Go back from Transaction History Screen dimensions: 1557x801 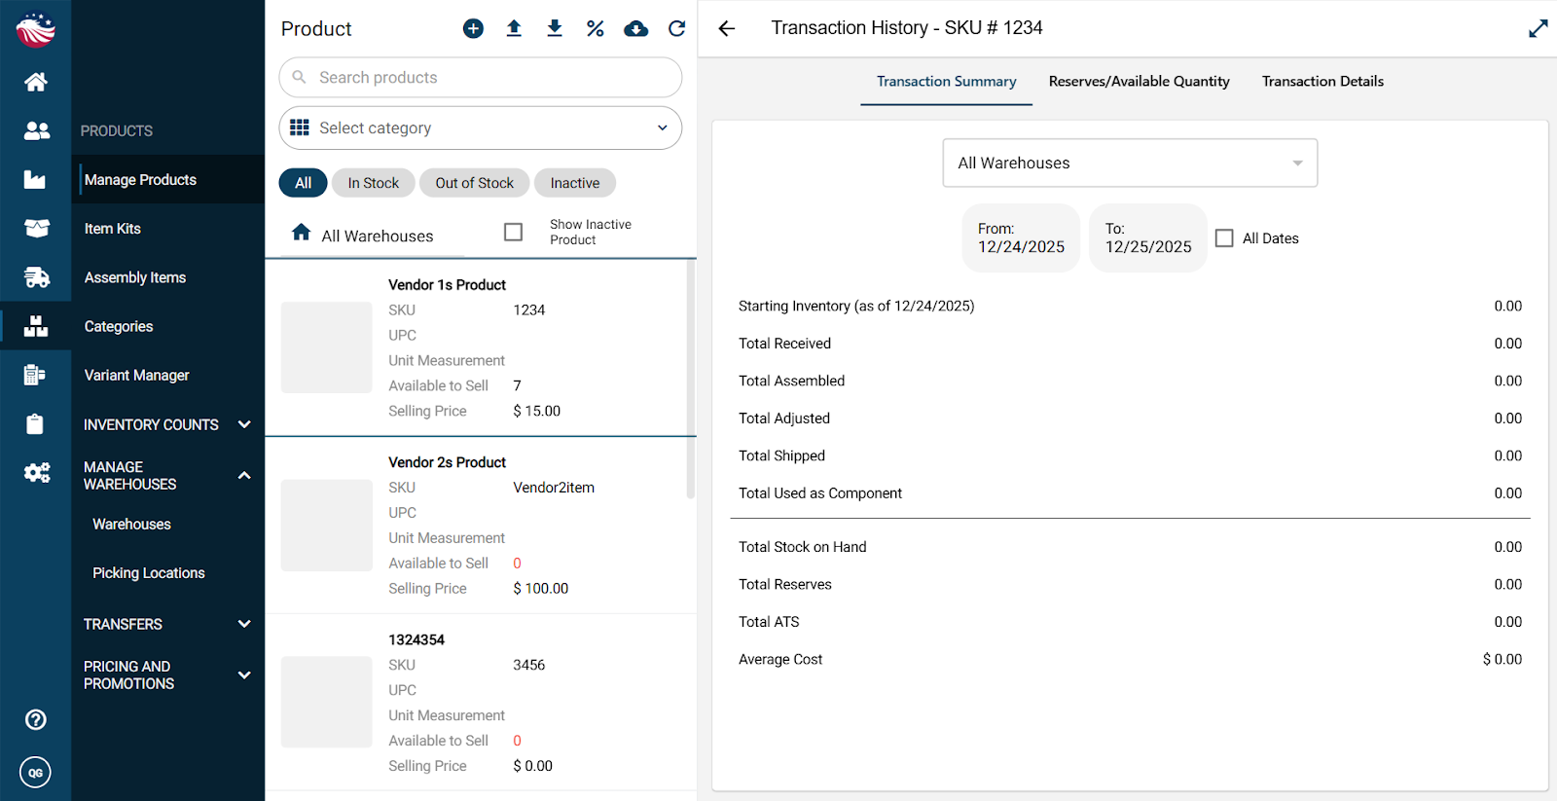pos(727,28)
